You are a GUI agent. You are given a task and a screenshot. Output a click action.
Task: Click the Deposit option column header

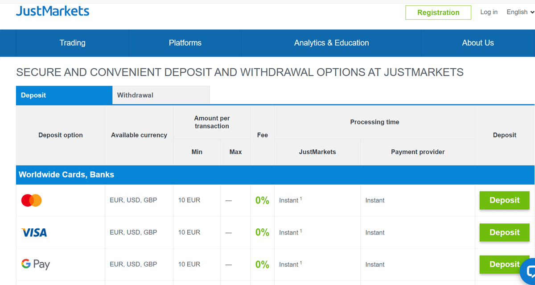(61, 135)
